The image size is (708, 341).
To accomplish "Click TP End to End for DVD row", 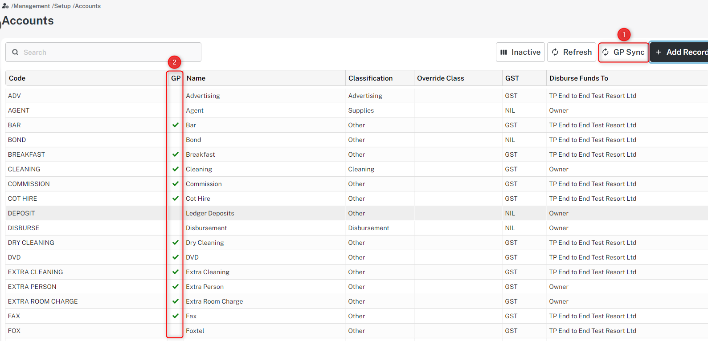I will (593, 257).
